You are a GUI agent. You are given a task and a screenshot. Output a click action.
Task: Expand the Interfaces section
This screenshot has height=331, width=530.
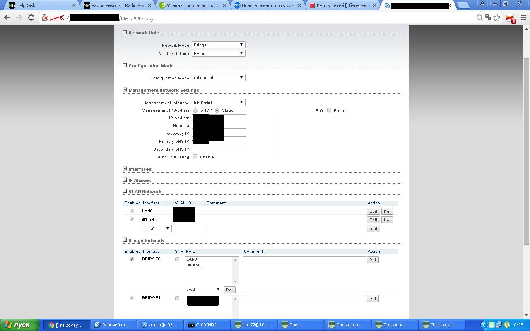tap(125, 169)
